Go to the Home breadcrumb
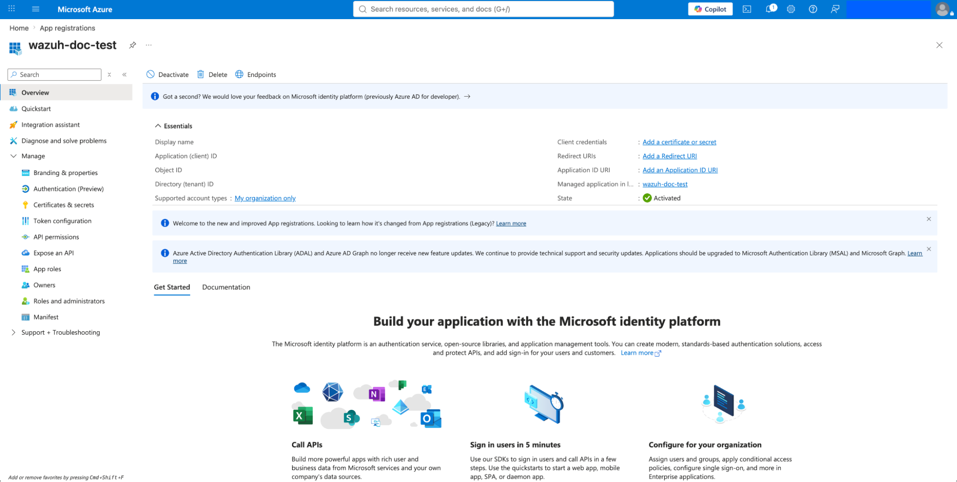This screenshot has width=957, height=482. [19, 28]
